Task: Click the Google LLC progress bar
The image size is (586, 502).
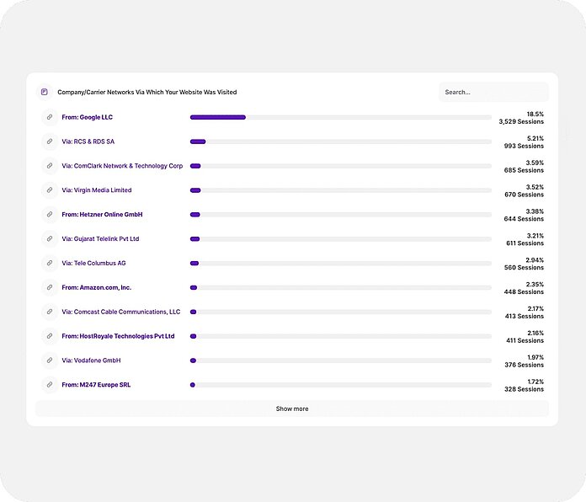Action: pos(340,117)
